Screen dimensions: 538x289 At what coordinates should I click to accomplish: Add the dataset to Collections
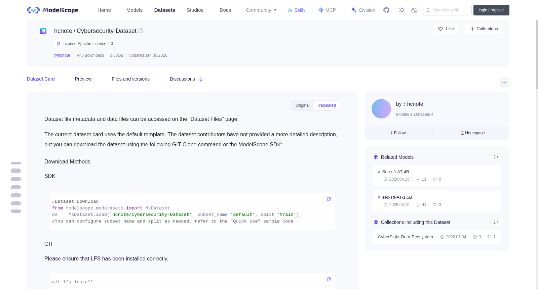pyautogui.click(x=484, y=29)
